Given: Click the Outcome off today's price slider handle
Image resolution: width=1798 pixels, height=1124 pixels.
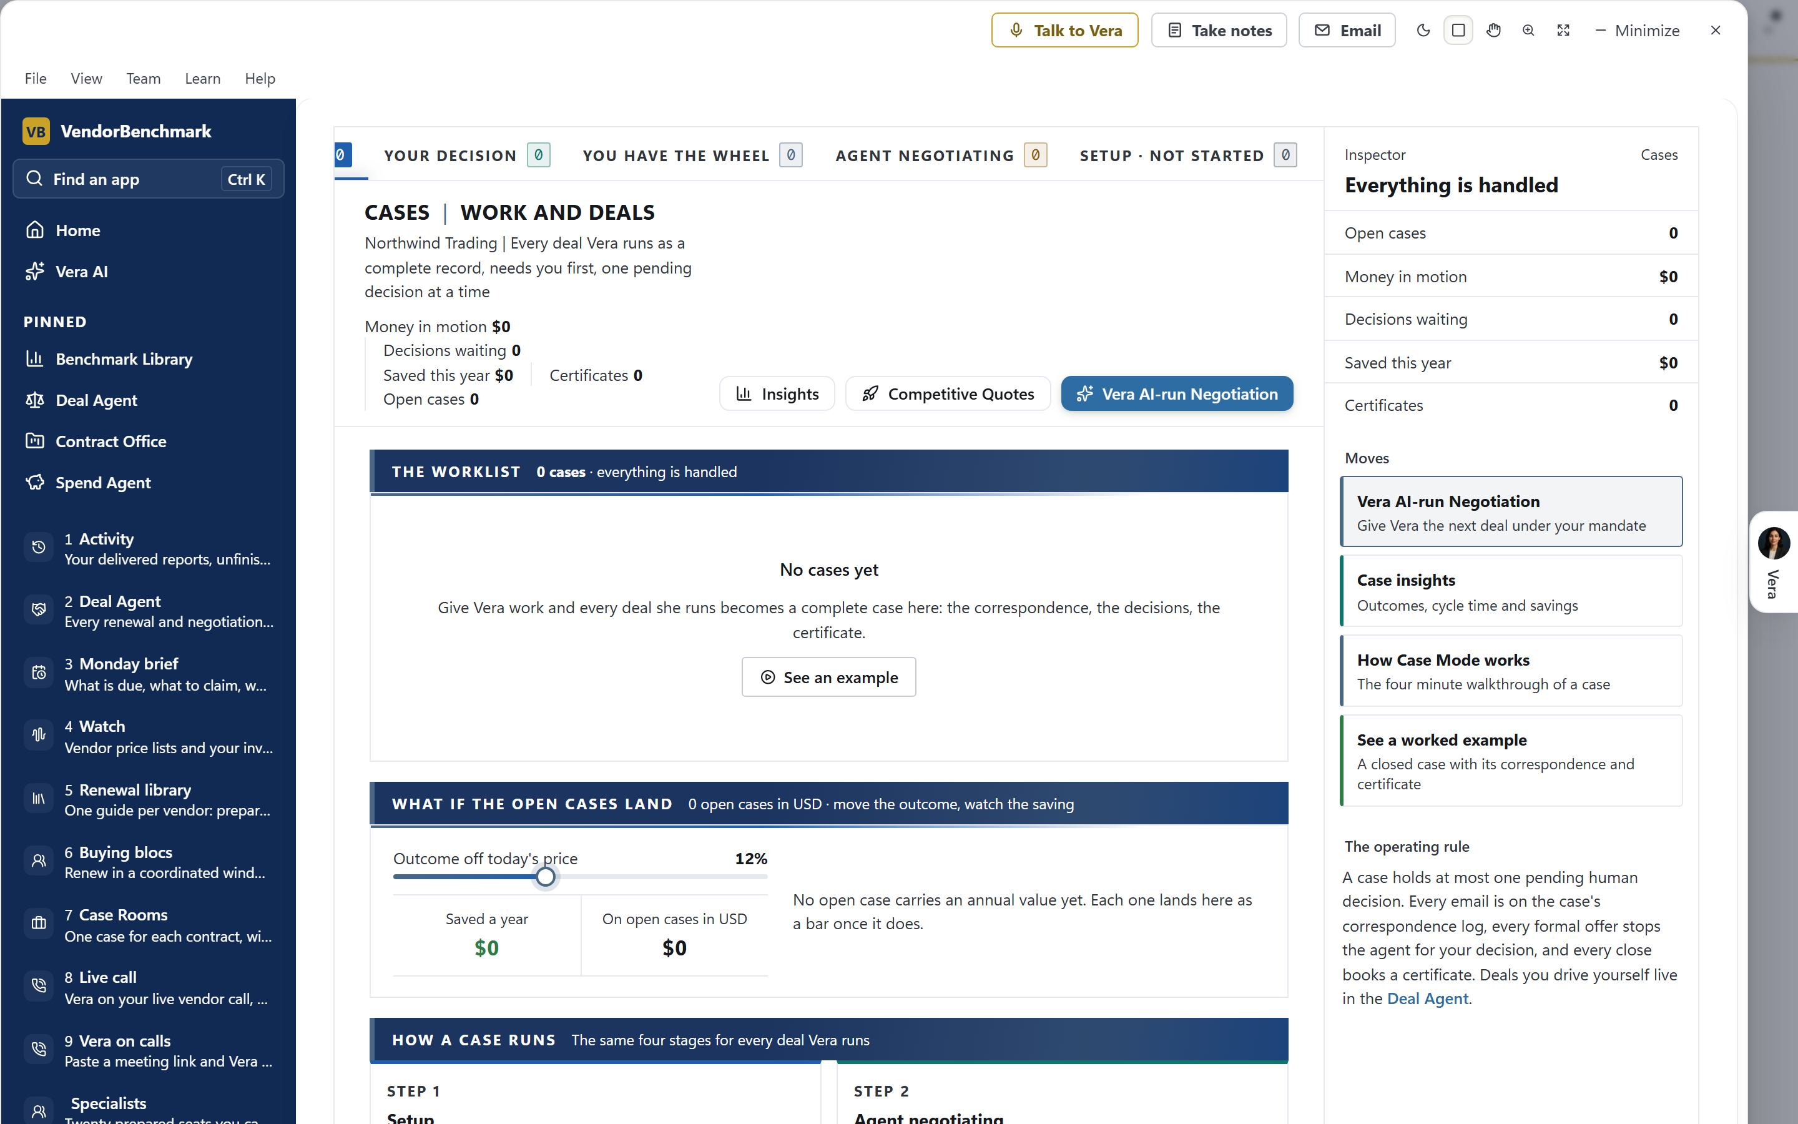Looking at the screenshot, I should (x=546, y=877).
